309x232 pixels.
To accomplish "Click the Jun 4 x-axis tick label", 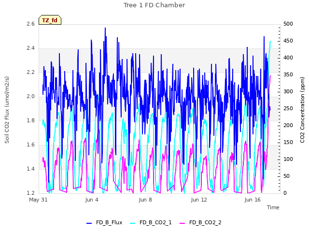I will click(92, 200).
